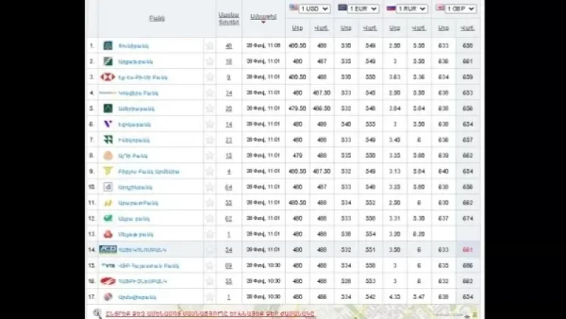This screenshot has width=566, height=319.
Task: Toggle the favorite star for bank number 5
Action: 209,108
